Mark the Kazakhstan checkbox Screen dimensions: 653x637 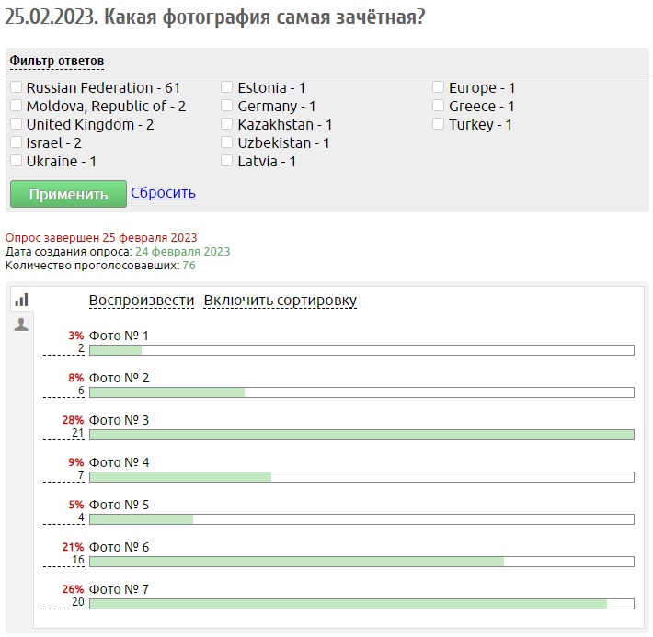pos(227,124)
